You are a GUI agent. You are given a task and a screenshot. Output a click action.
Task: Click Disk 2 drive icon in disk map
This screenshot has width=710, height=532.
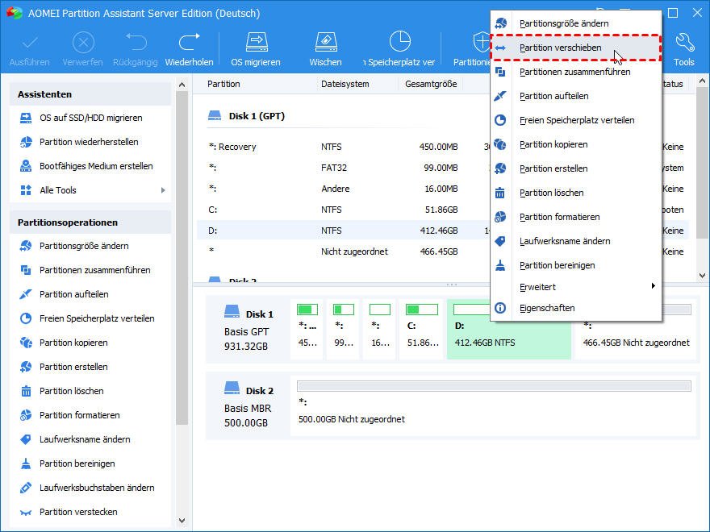pos(232,388)
